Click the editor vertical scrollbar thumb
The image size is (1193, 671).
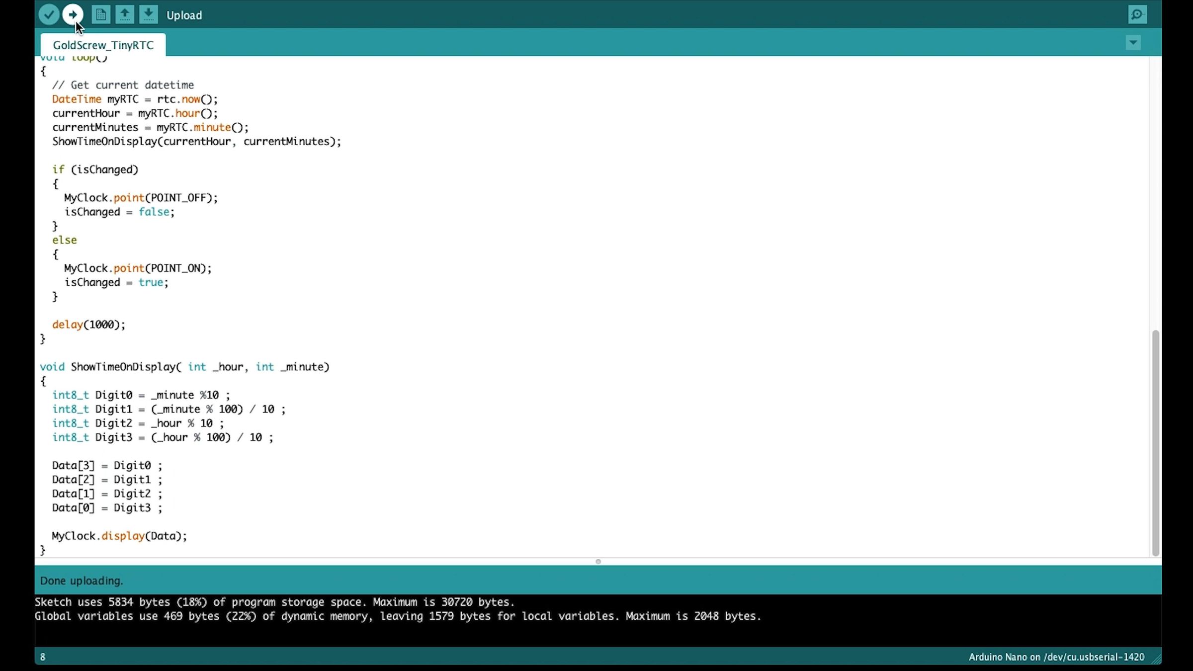1155,442
